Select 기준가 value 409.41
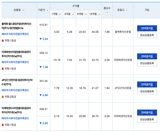 44,109
